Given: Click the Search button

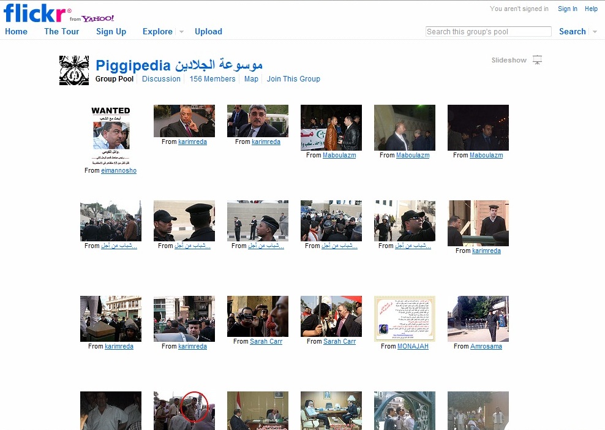Looking at the screenshot, I should (x=572, y=32).
